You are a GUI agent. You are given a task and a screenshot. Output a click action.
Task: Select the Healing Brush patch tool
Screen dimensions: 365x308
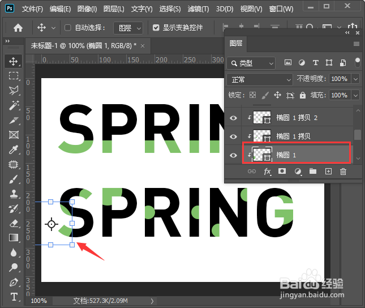point(13,164)
